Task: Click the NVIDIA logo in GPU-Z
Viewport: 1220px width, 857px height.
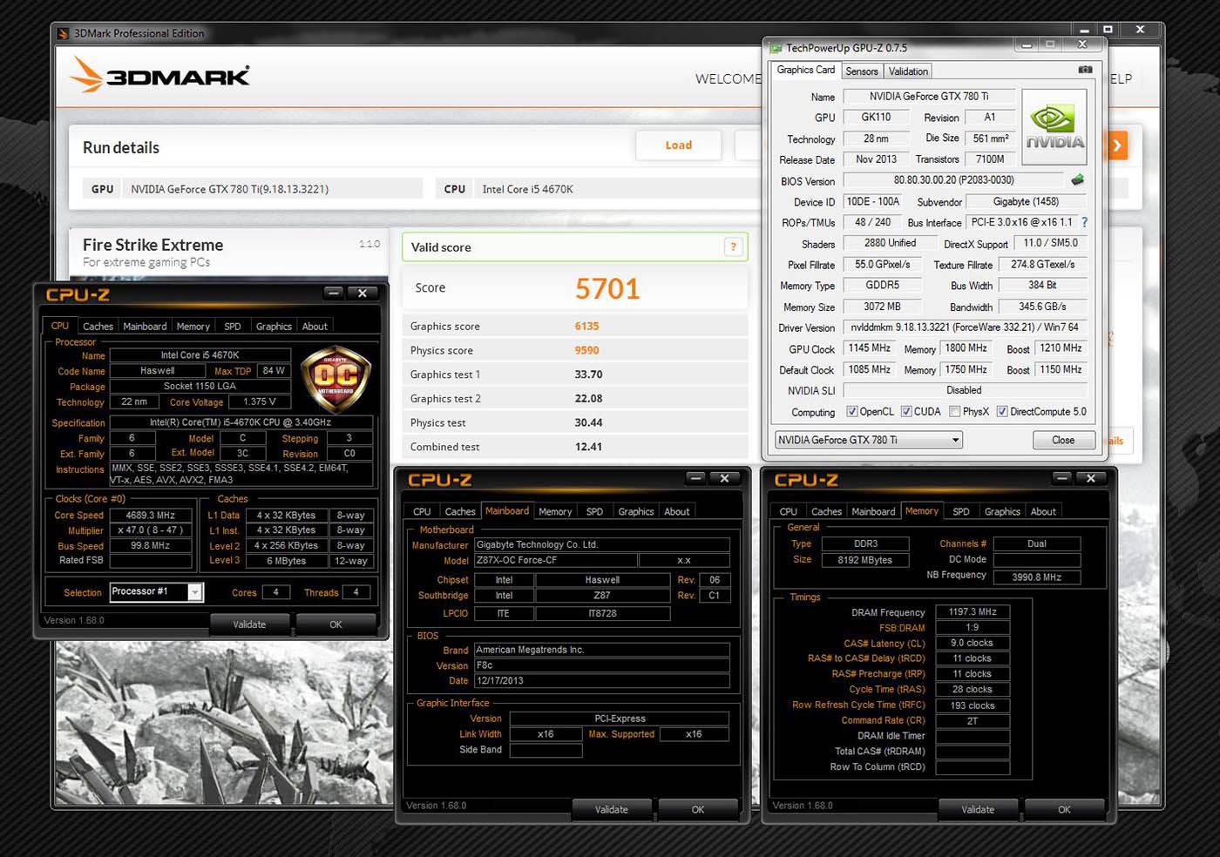Action: click(x=1054, y=128)
